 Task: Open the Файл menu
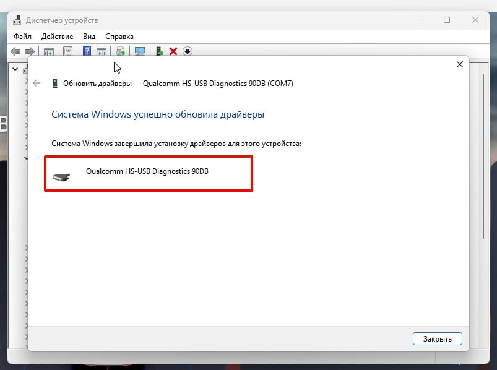click(x=22, y=37)
